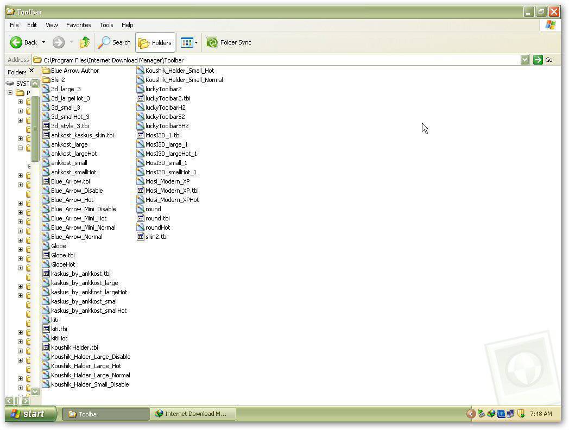Switch to Internet Download Manager taskbar button

pos(193,414)
